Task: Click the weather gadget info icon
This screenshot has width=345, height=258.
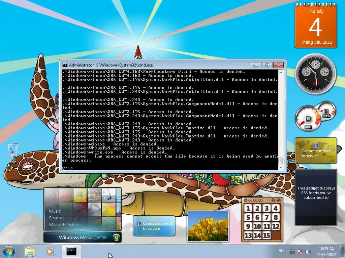Action: tap(138, 223)
